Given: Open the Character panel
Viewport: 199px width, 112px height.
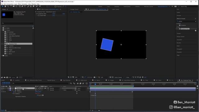Looking at the screenshot, I should pyautogui.click(x=179, y=52).
